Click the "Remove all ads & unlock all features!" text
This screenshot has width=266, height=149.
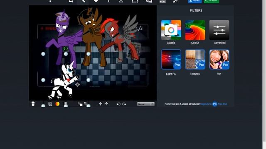point(182,104)
